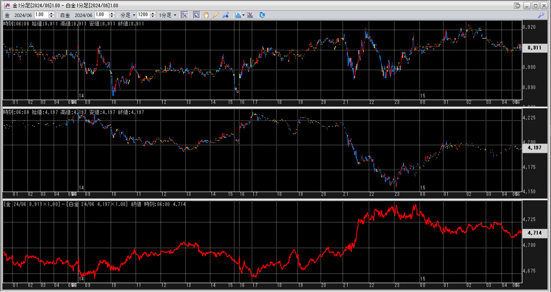
Task: Select the pencil drawing tool
Action: (x=216, y=15)
